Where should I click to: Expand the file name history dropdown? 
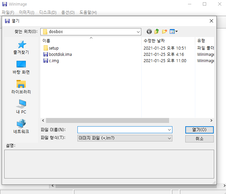(x=169, y=130)
